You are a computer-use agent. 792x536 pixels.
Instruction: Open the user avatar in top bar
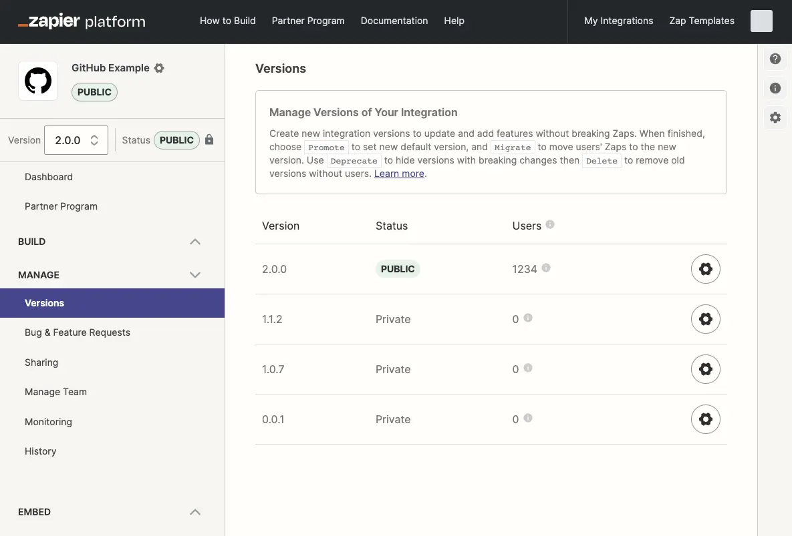point(761,21)
